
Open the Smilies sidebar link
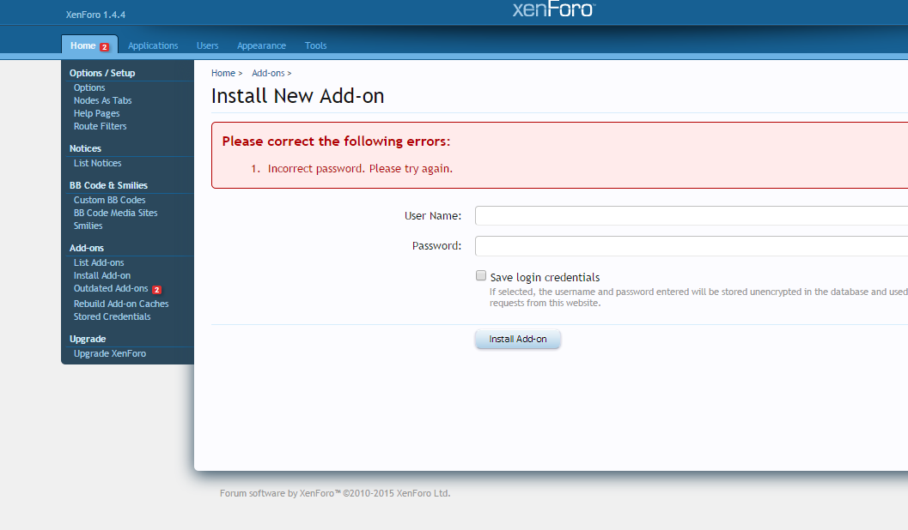click(88, 226)
